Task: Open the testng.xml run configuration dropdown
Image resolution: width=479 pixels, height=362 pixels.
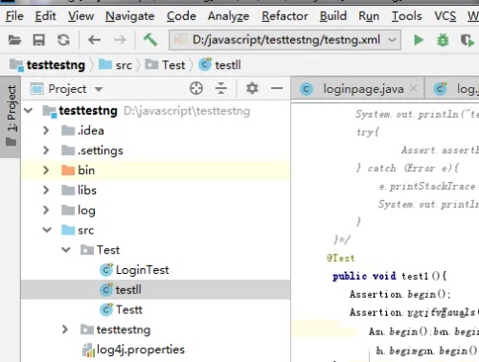Action: tap(285, 40)
